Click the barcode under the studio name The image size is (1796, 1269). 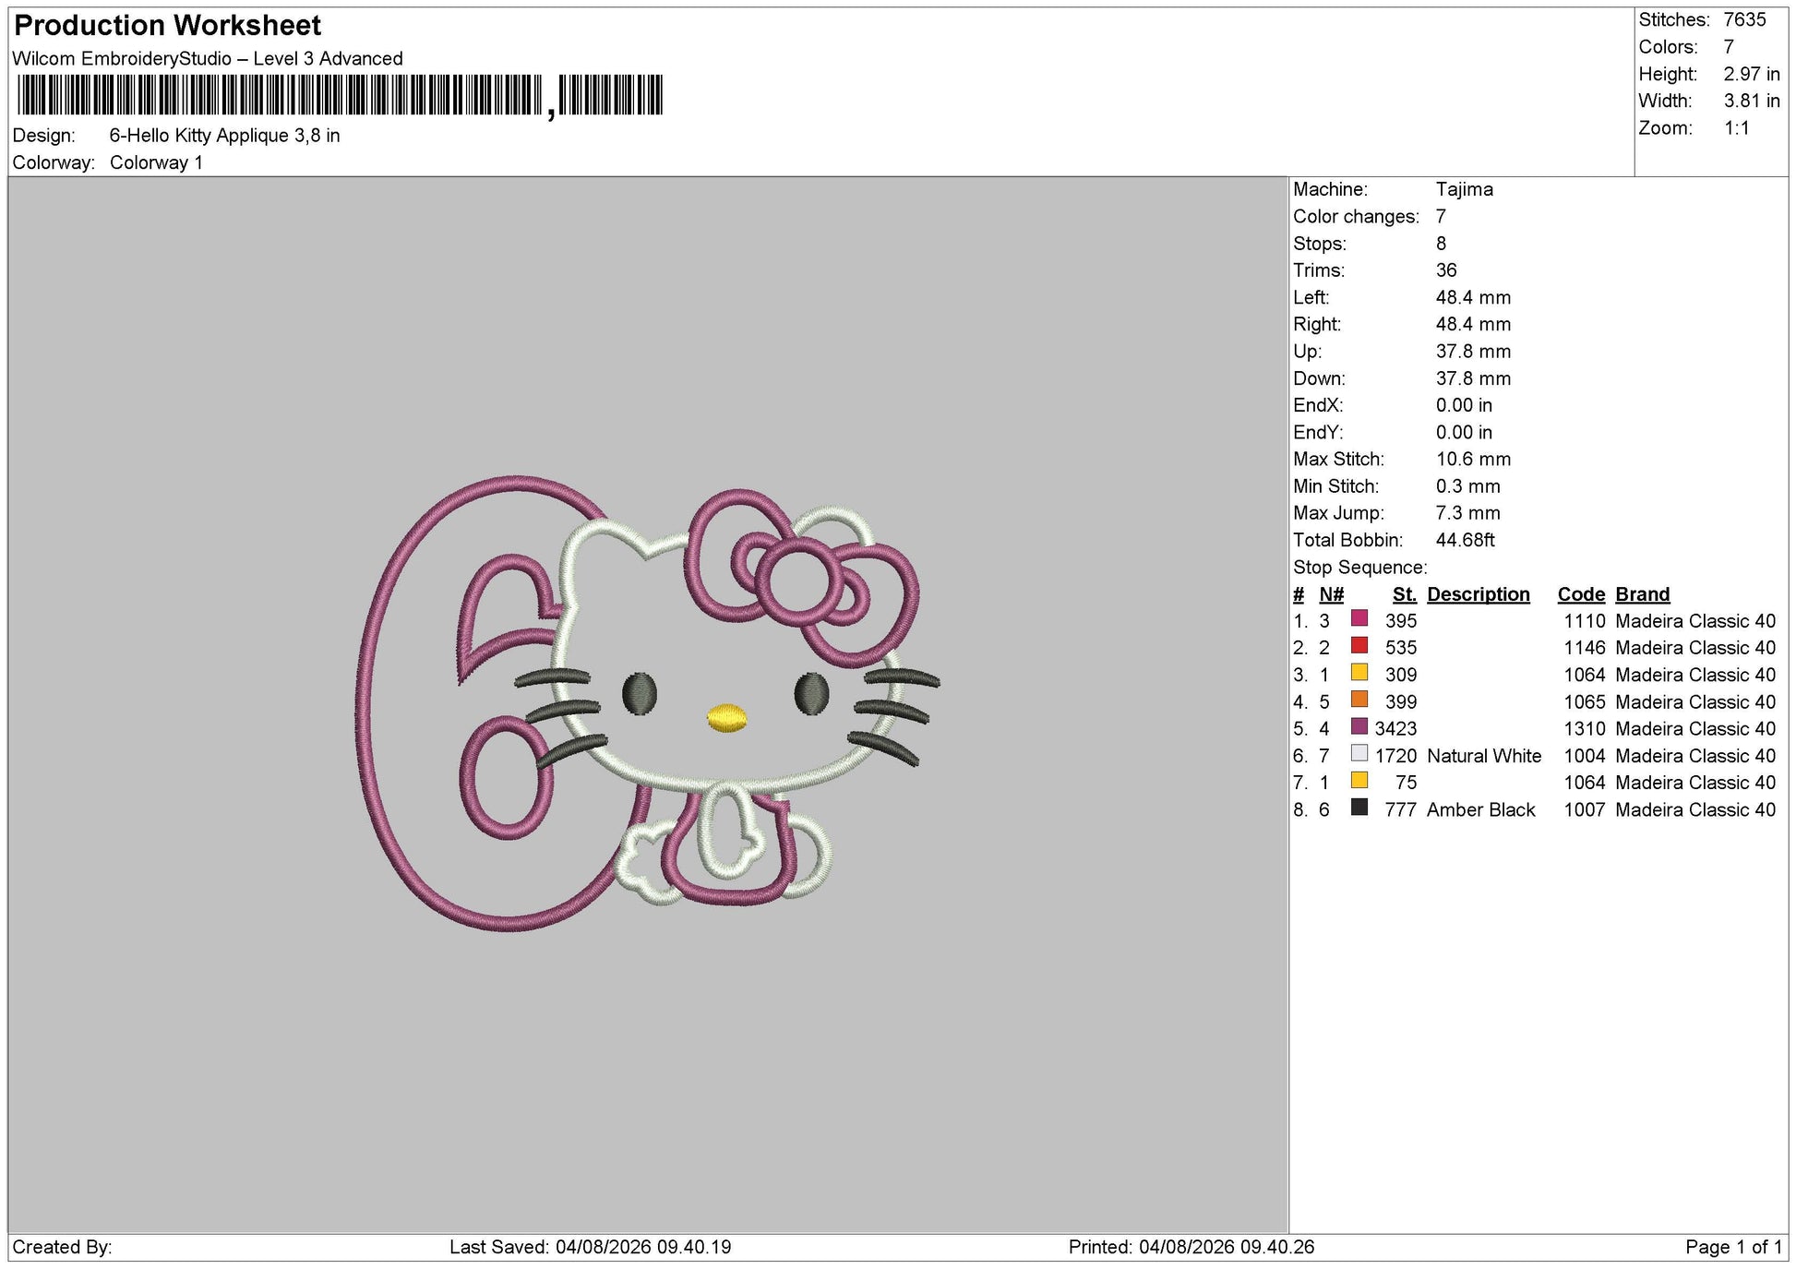point(340,95)
